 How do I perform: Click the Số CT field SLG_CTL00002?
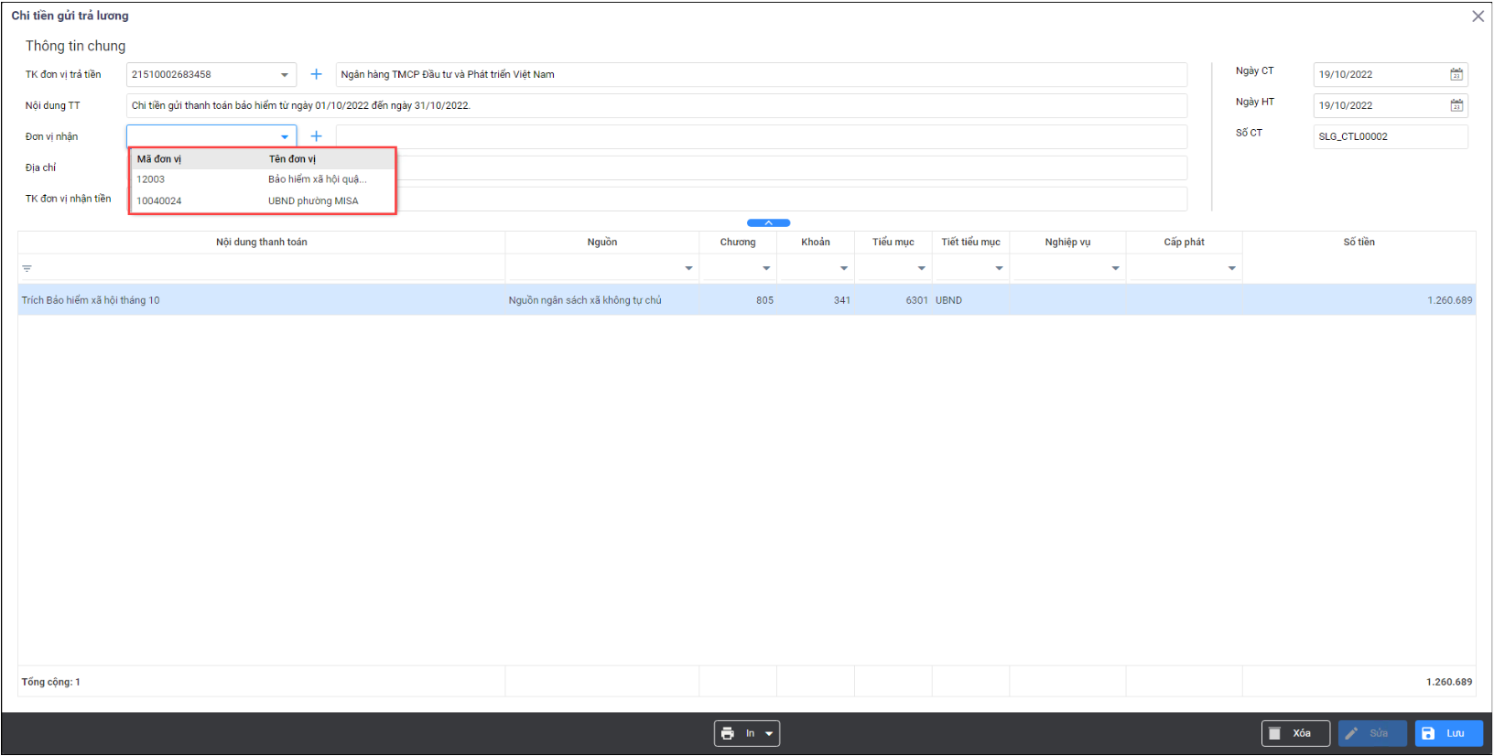click(x=1391, y=136)
